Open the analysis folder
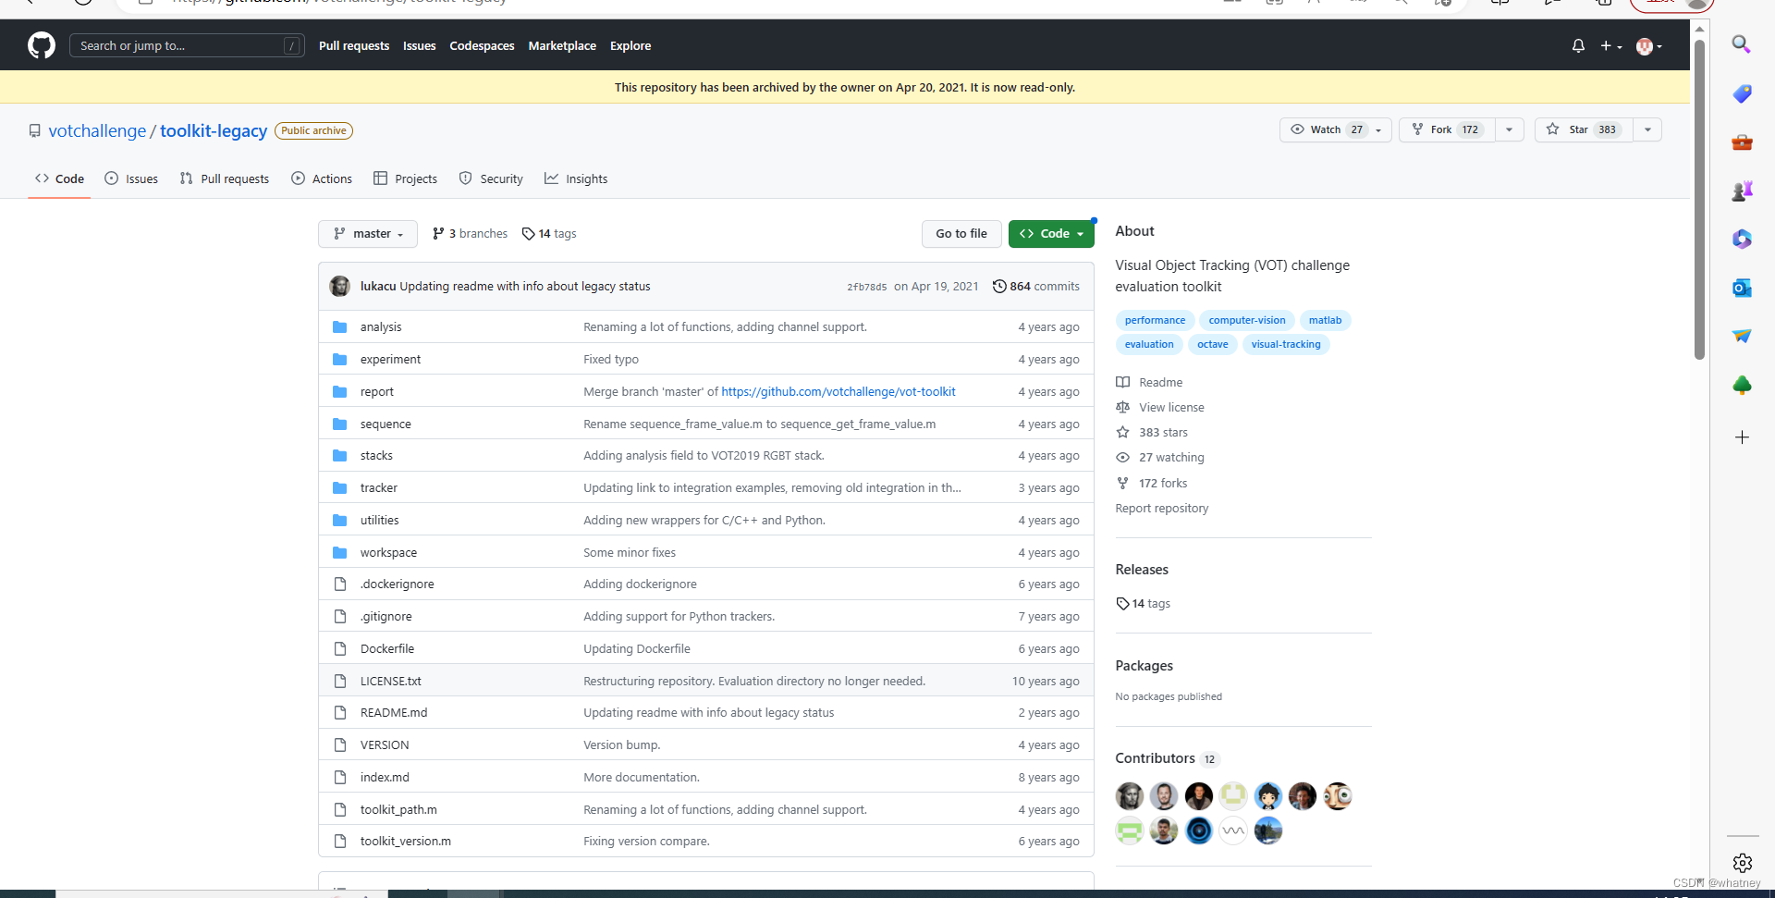Viewport: 1775px width, 898px height. pos(381,327)
